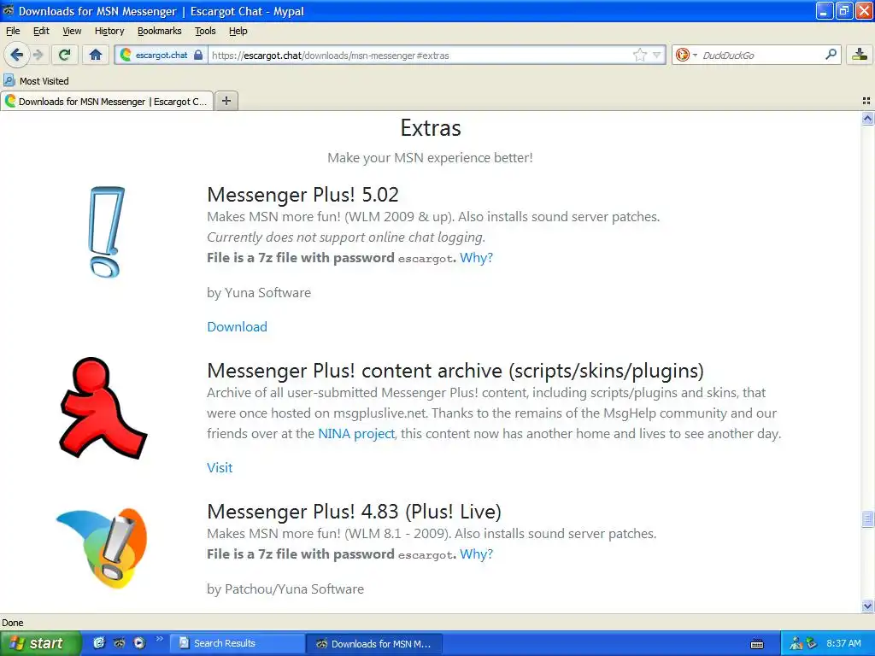Click the Messenger Plus! 4.83 (Plus! Live) heading

[x=355, y=512]
